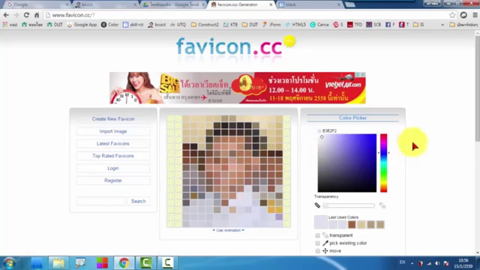Click the volume icon in system tray
480x270 pixels.
(438, 263)
